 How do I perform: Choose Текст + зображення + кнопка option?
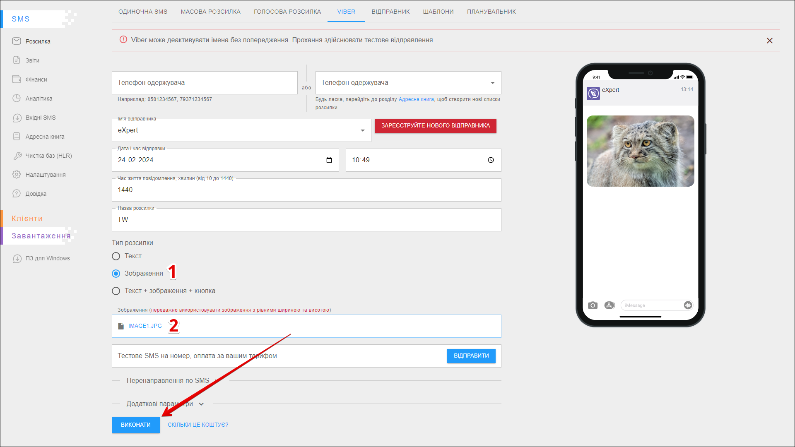[x=116, y=291]
